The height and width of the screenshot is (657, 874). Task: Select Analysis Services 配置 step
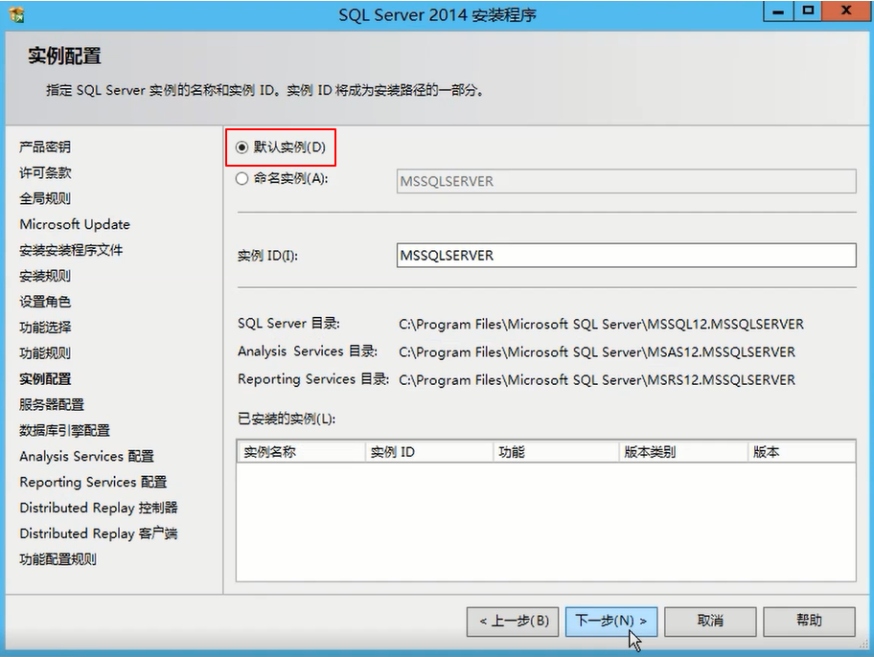click(86, 456)
